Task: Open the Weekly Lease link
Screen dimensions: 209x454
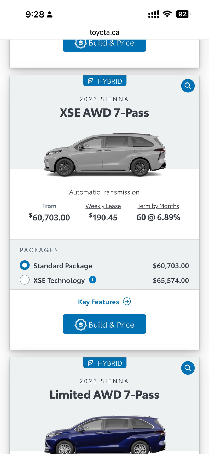Action: (103, 206)
